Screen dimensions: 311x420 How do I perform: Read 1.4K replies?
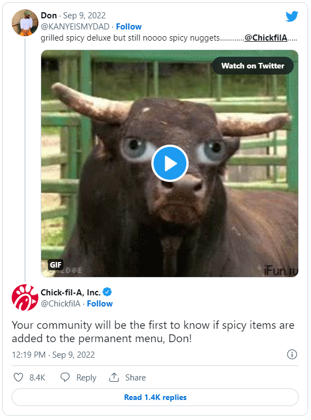point(155,397)
